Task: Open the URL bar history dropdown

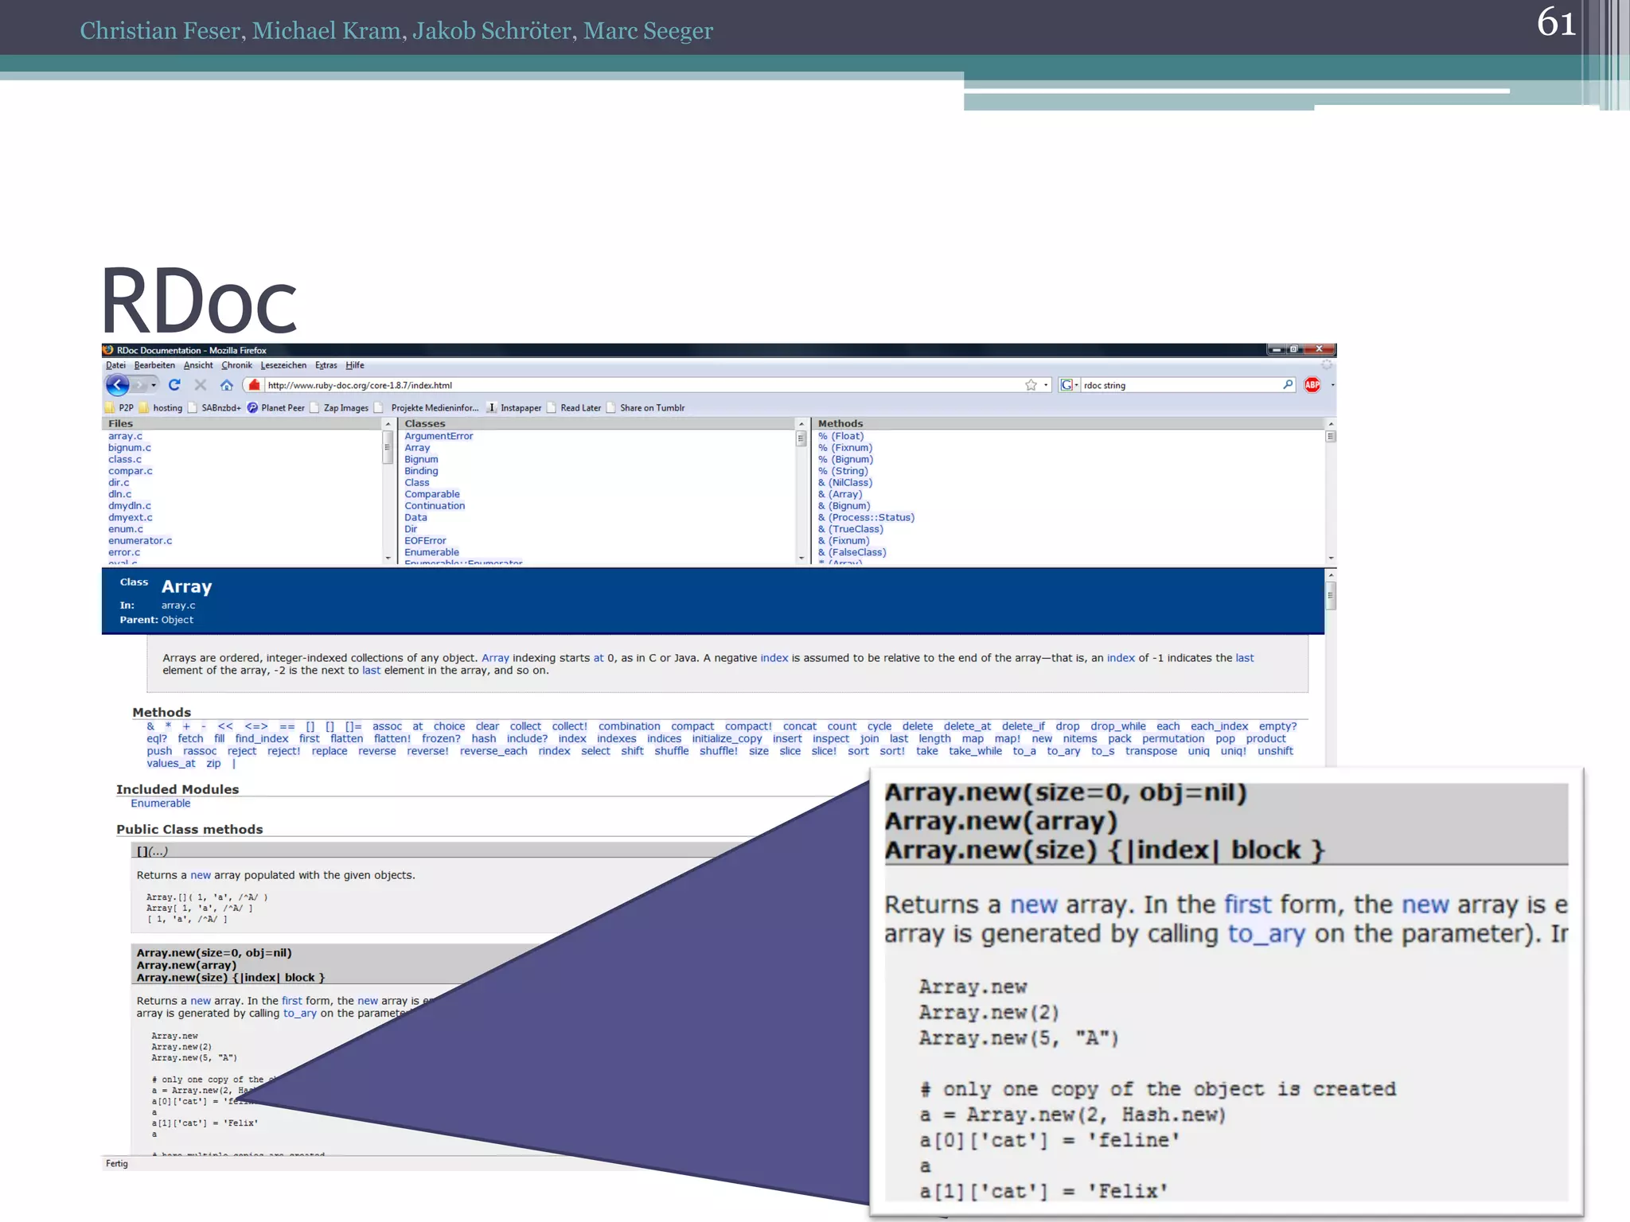Action: click(x=1046, y=385)
